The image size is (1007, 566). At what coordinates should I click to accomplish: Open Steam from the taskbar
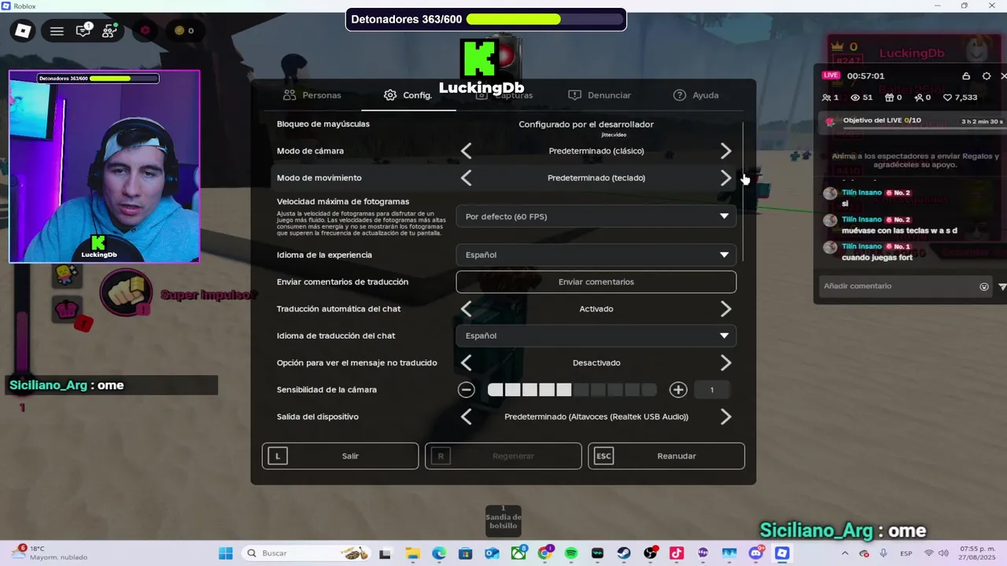coord(624,553)
